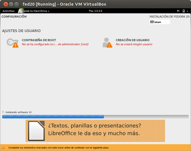Click the CONFIGURACIÓN heading
The height and width of the screenshot is (151, 191).
point(14,17)
